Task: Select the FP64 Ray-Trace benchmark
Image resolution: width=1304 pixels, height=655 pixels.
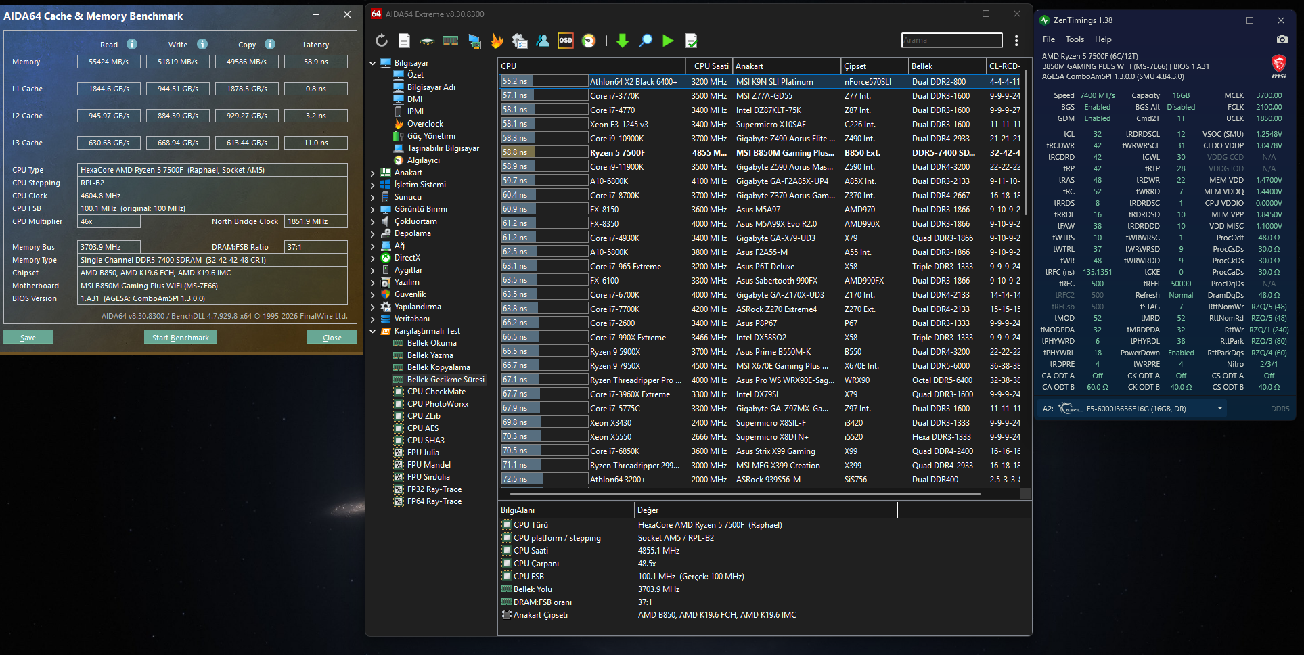Action: [434, 501]
